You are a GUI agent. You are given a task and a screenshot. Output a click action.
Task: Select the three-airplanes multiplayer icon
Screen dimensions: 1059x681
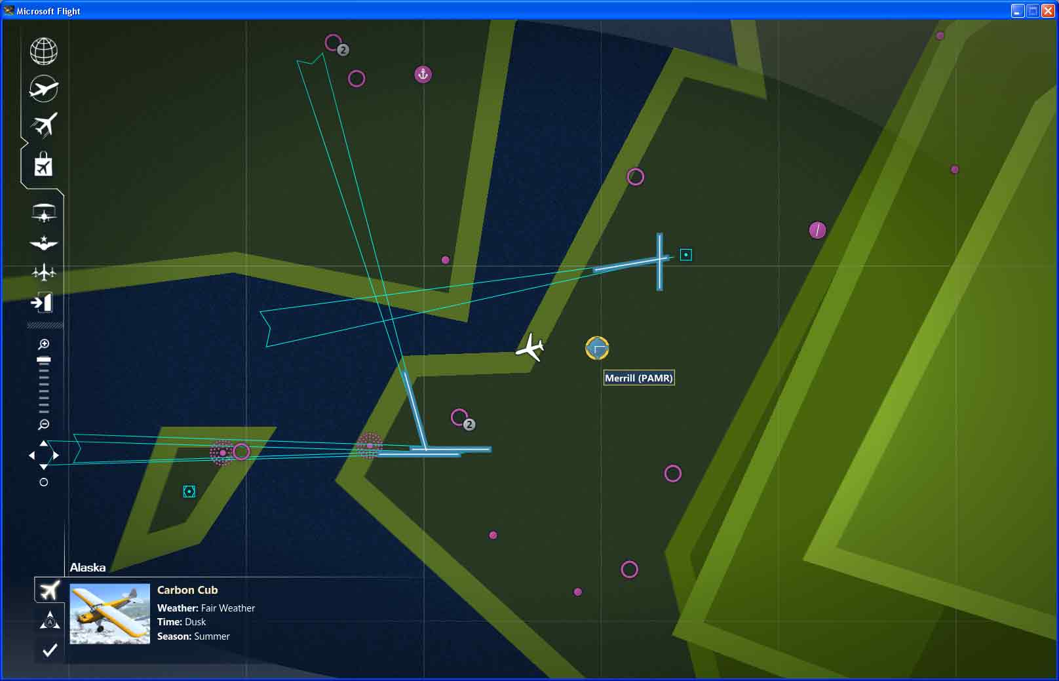44,272
